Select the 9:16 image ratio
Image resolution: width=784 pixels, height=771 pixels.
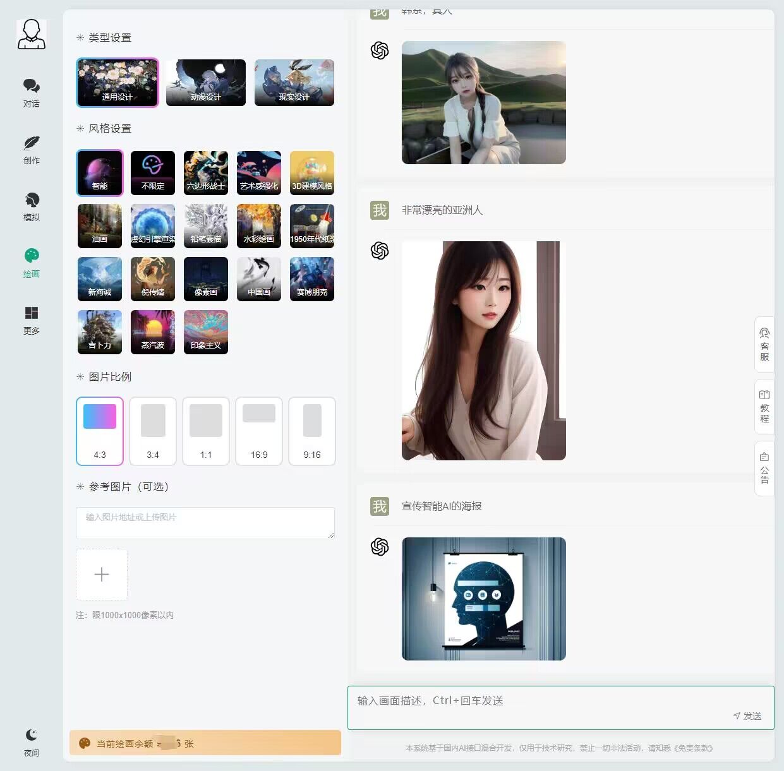(x=311, y=431)
